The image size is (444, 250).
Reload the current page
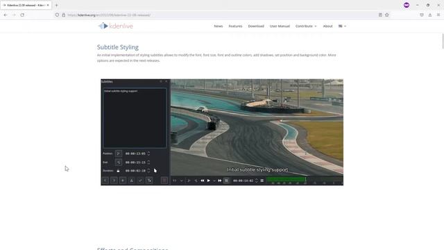[22, 15]
